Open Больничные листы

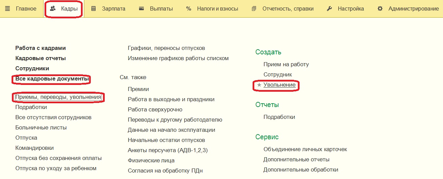[41, 128]
